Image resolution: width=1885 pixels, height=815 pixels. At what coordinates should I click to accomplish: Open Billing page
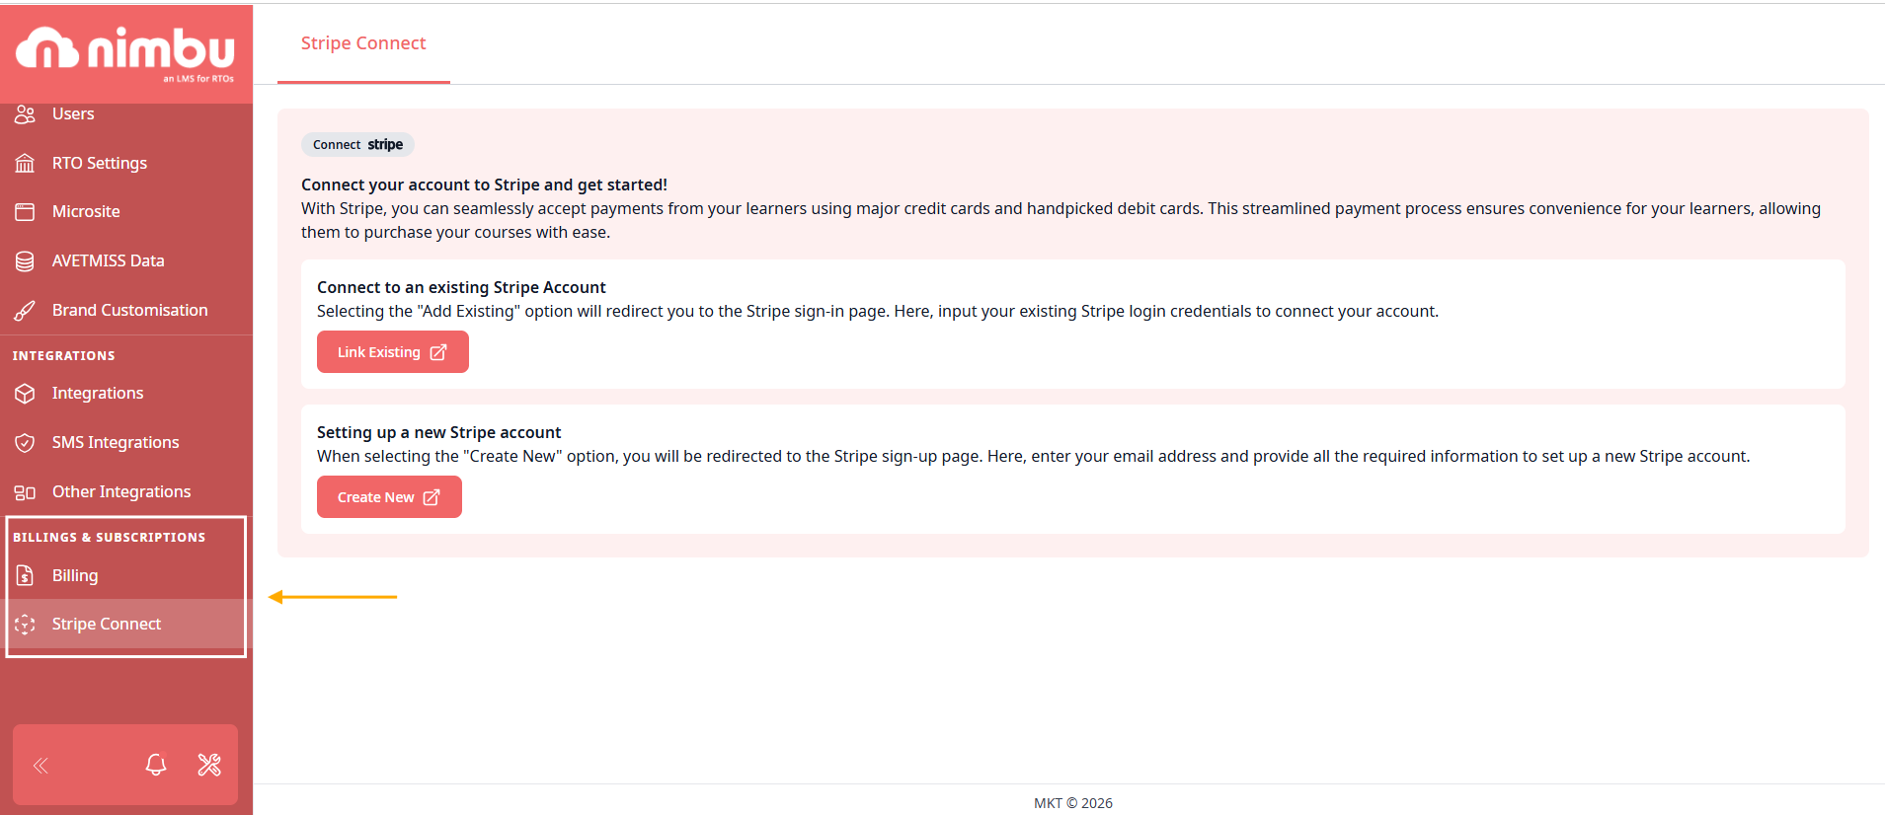(x=126, y=575)
